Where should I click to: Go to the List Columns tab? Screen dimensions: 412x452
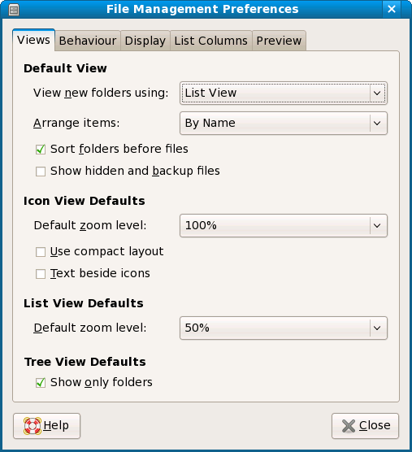point(211,41)
